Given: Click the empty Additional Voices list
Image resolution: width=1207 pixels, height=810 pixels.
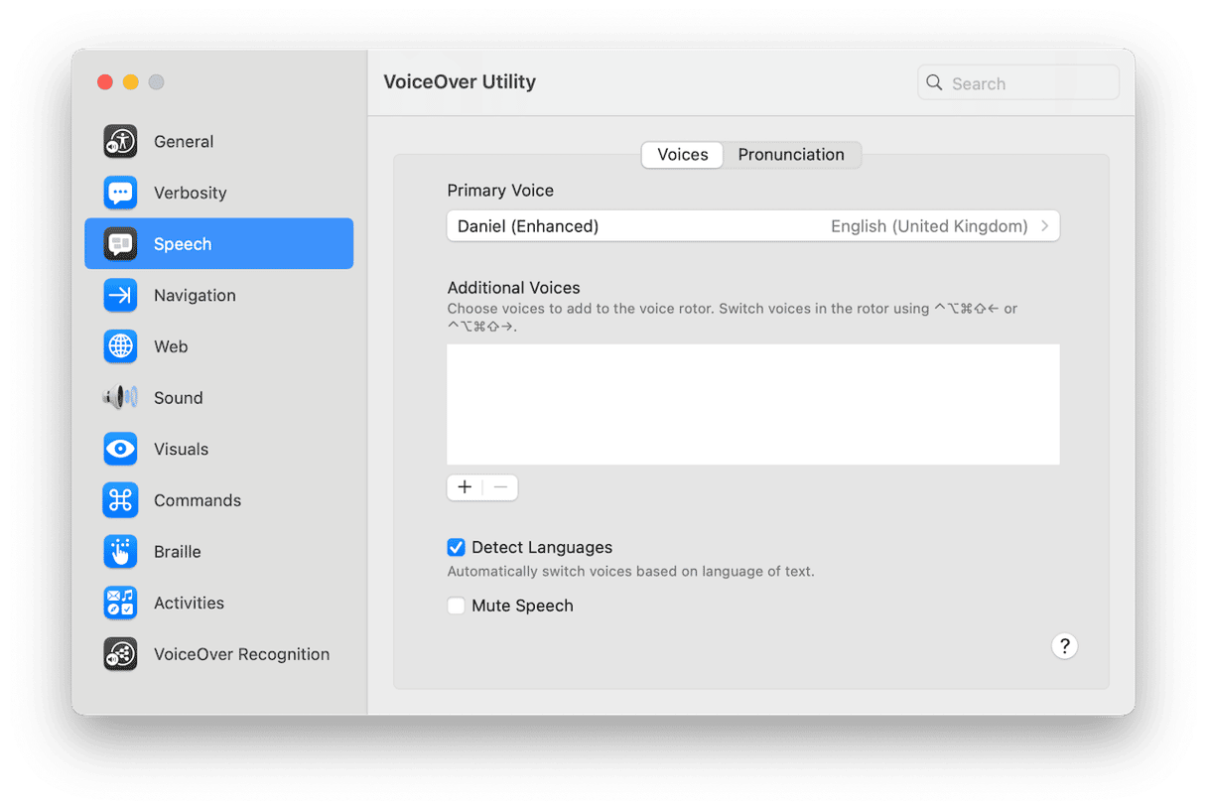Looking at the screenshot, I should pos(752,404).
